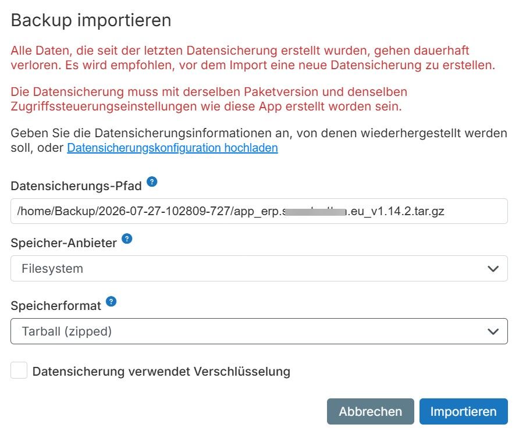The width and height of the screenshot is (519, 435).
Task: Open help icon next to Speicher-Anbieter
Action: coord(127,238)
